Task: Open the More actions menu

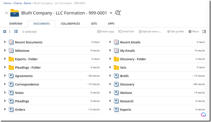Action: [x=194, y=32]
